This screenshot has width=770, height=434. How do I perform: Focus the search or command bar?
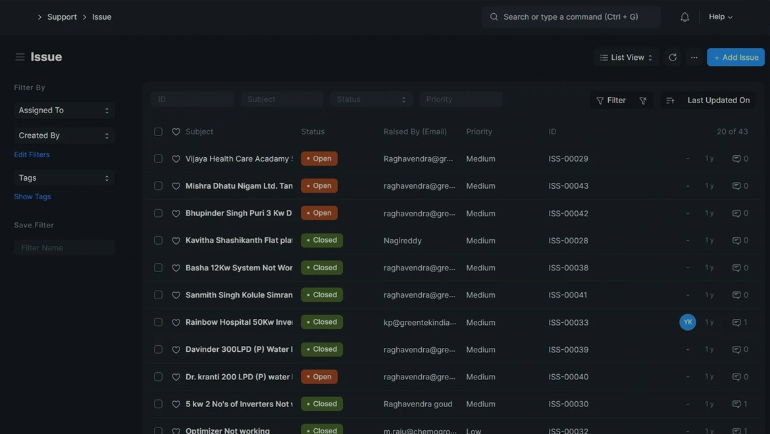coord(571,17)
